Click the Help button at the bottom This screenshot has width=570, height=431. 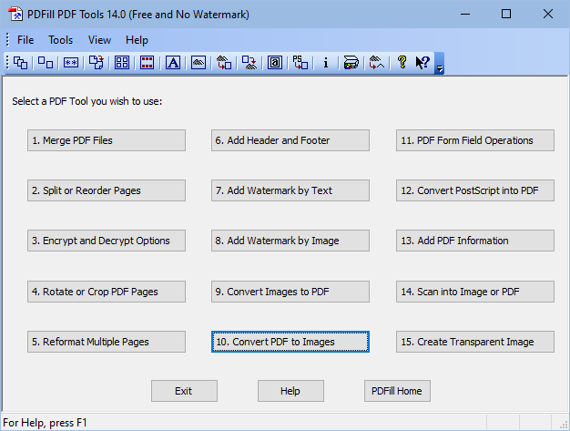290,391
